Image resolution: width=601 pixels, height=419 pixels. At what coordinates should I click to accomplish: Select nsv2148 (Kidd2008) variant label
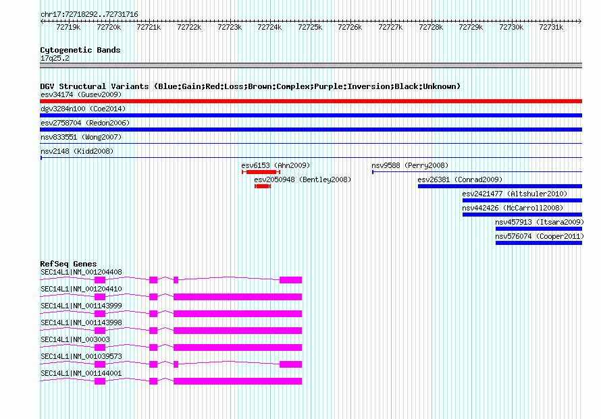click(77, 151)
